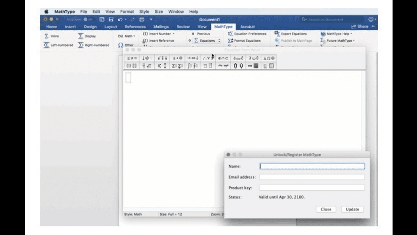
Task: Open the set theory symbols palette (∈∩⊂)
Action: 223,58
